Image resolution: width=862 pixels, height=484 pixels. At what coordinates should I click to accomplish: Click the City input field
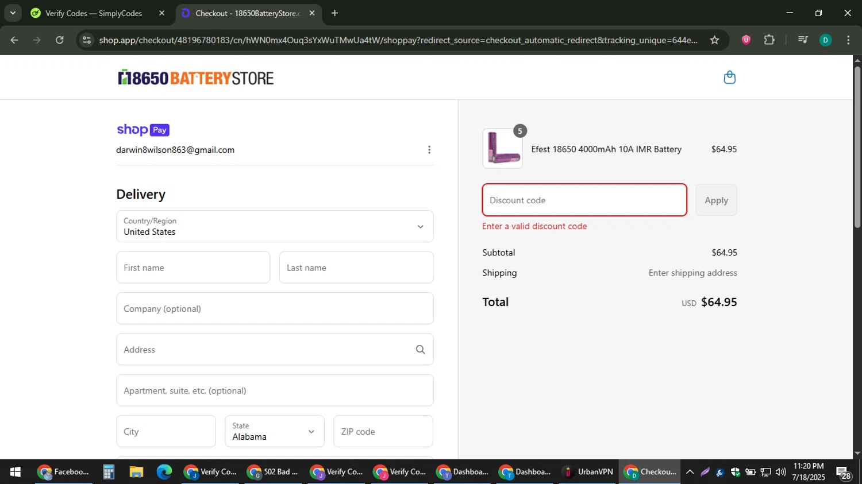[x=166, y=431]
